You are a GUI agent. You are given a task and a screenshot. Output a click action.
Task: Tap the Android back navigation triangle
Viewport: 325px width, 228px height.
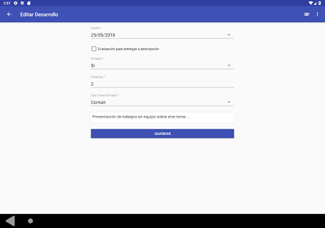(10, 221)
